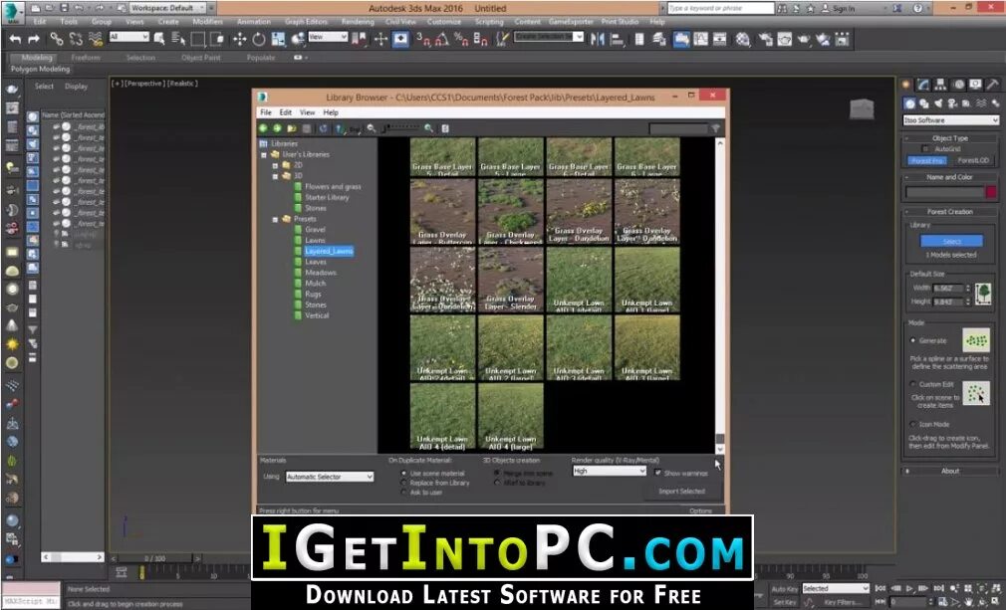Toggle the Angle Snap icon

[441, 39]
